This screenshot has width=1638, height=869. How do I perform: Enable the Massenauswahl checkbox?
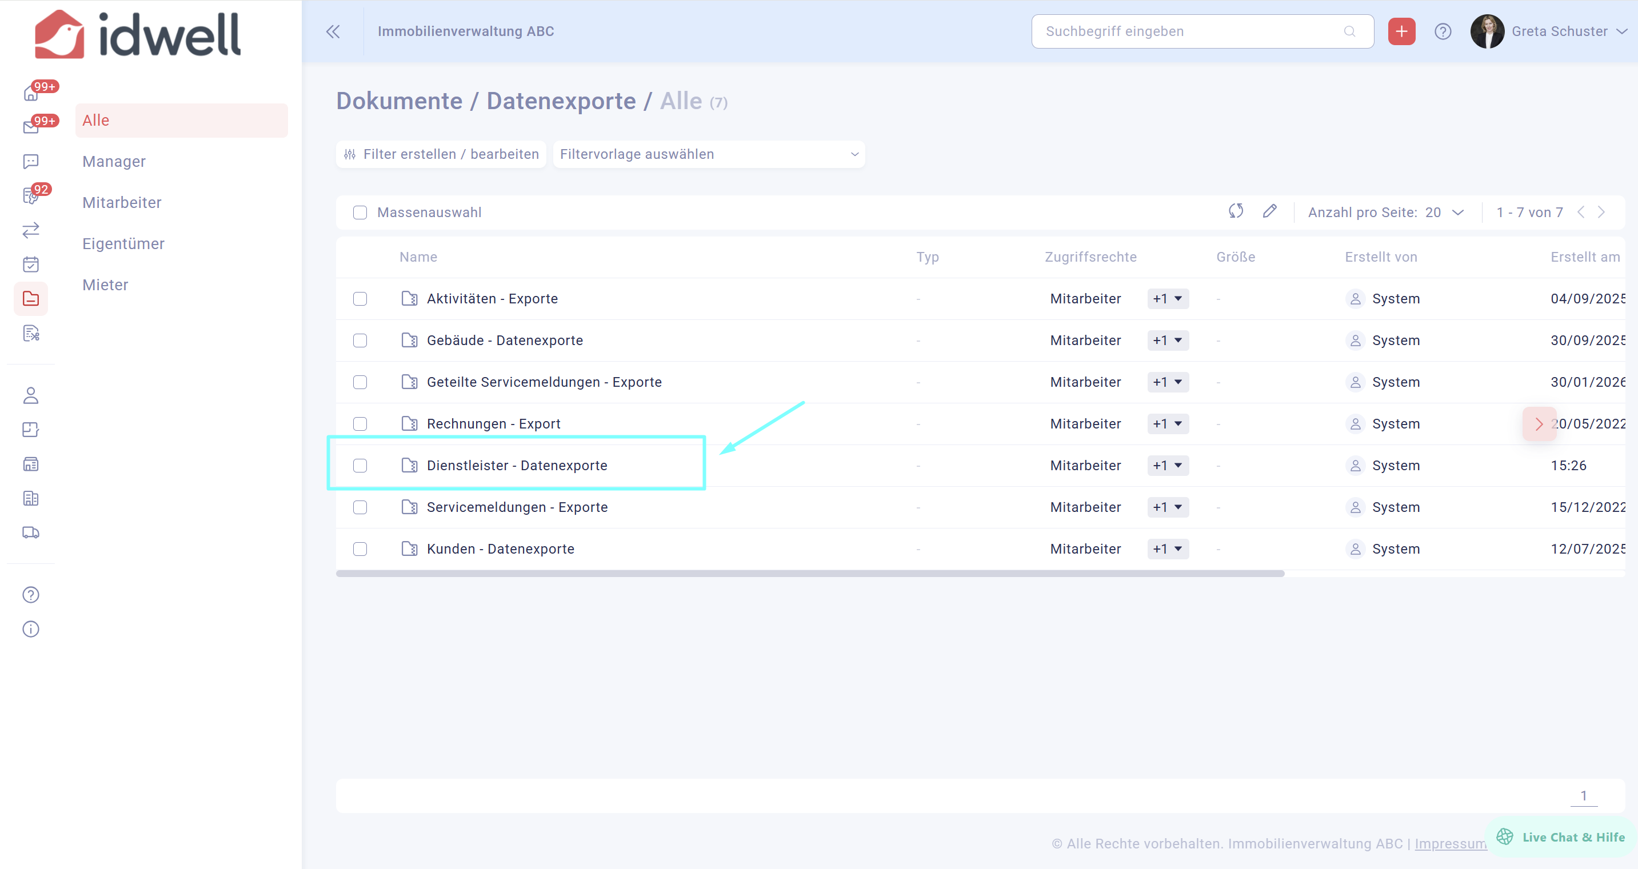(x=360, y=213)
